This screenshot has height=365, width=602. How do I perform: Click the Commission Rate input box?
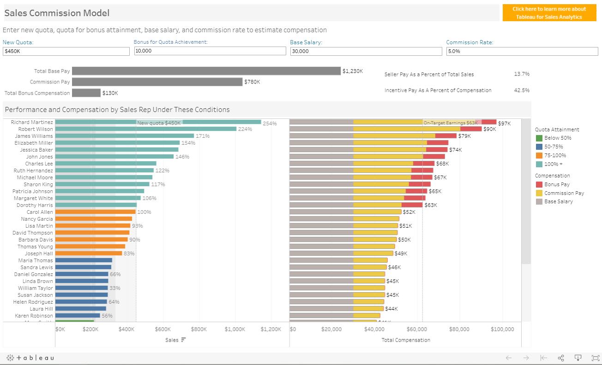coord(522,51)
